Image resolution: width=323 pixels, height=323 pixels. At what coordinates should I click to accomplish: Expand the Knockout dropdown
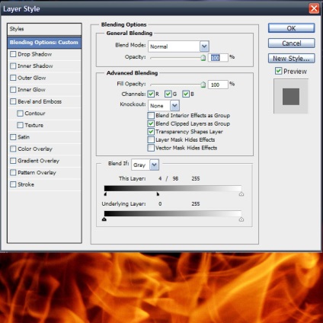pos(174,106)
